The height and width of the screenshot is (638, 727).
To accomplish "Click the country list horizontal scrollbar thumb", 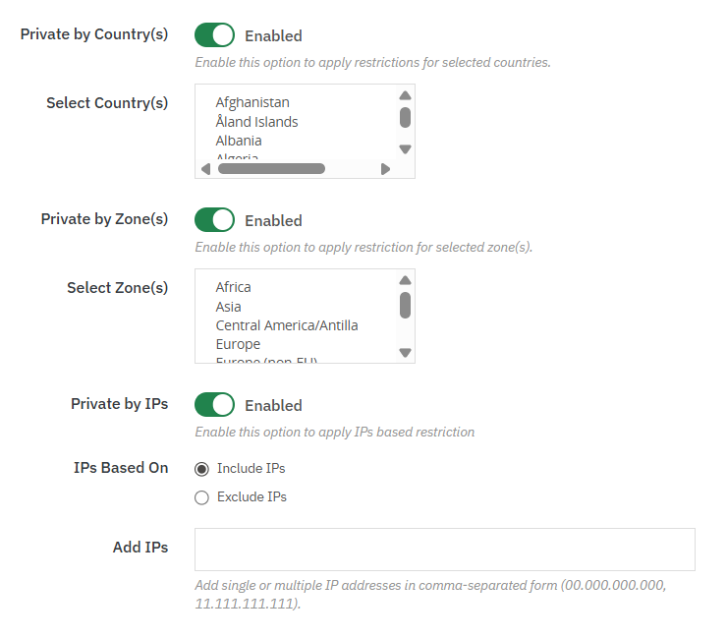I will tap(271, 169).
